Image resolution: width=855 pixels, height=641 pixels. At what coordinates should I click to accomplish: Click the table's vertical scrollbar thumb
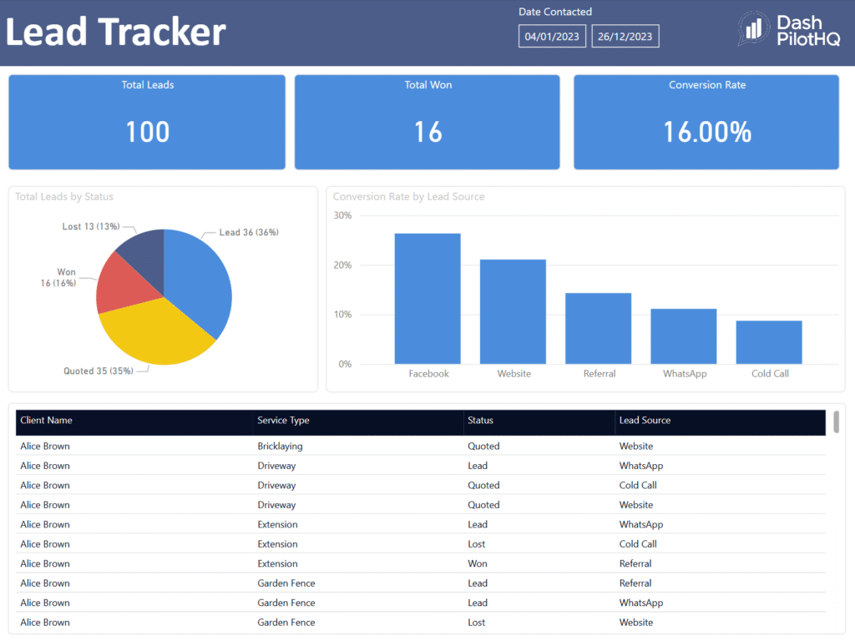[x=836, y=422]
